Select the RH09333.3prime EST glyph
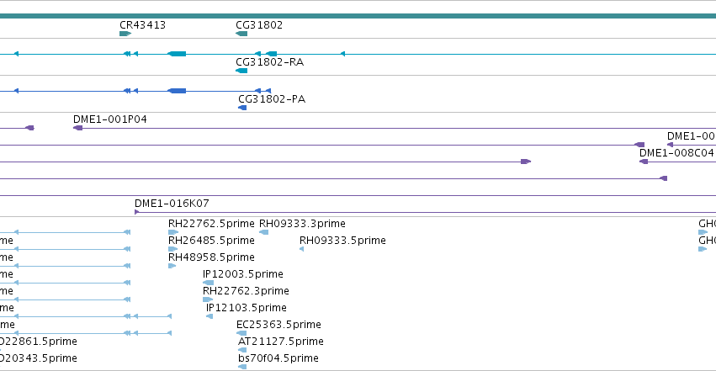This screenshot has height=371, width=716. point(264,232)
